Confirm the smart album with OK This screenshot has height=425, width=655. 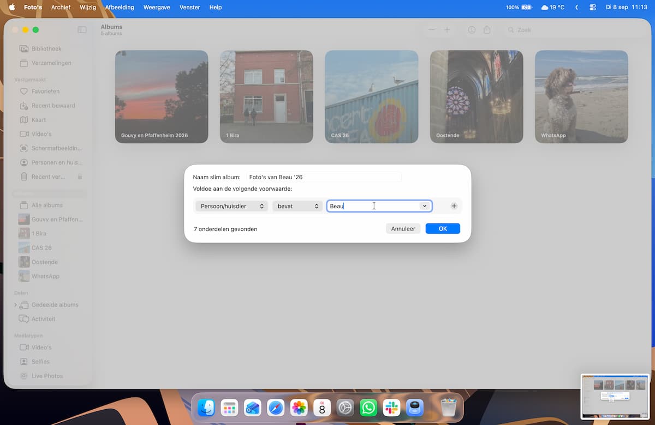(443, 229)
